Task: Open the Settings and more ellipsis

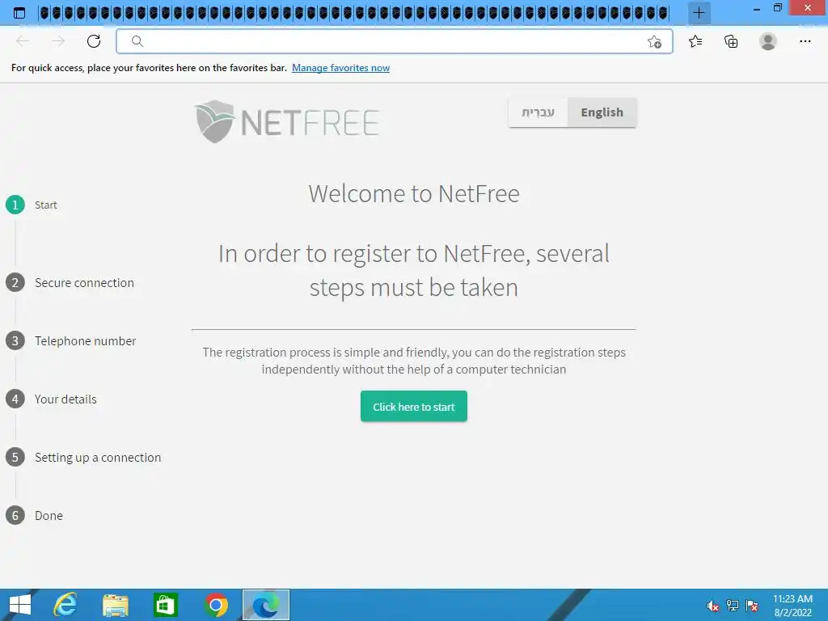Action: coord(805,41)
